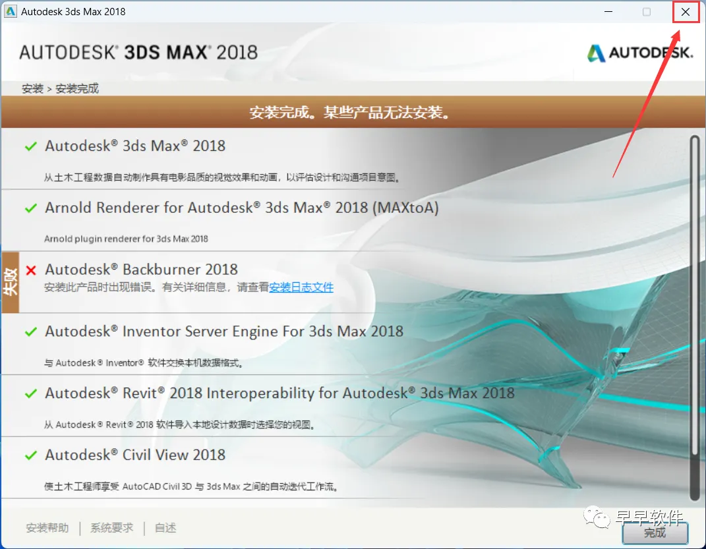Select the Autodesk® Backburner 2018 title

[x=141, y=269]
